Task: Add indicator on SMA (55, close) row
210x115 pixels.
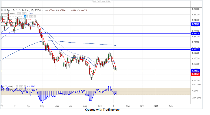Action: [23, 13]
